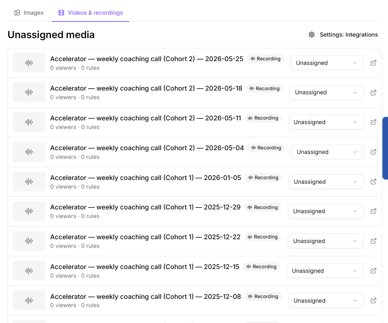Image resolution: width=388 pixels, height=323 pixels.
Task: Open external link for 2025-12-15 call
Action: (x=373, y=271)
